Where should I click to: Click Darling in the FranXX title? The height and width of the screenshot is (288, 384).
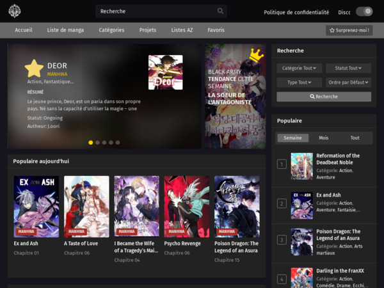click(x=340, y=271)
